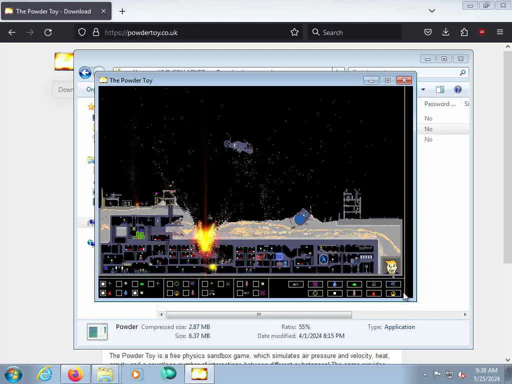Image resolution: width=512 pixels, height=384 pixels.
Task: Bookmark this page with the star icon
Action: point(294,32)
